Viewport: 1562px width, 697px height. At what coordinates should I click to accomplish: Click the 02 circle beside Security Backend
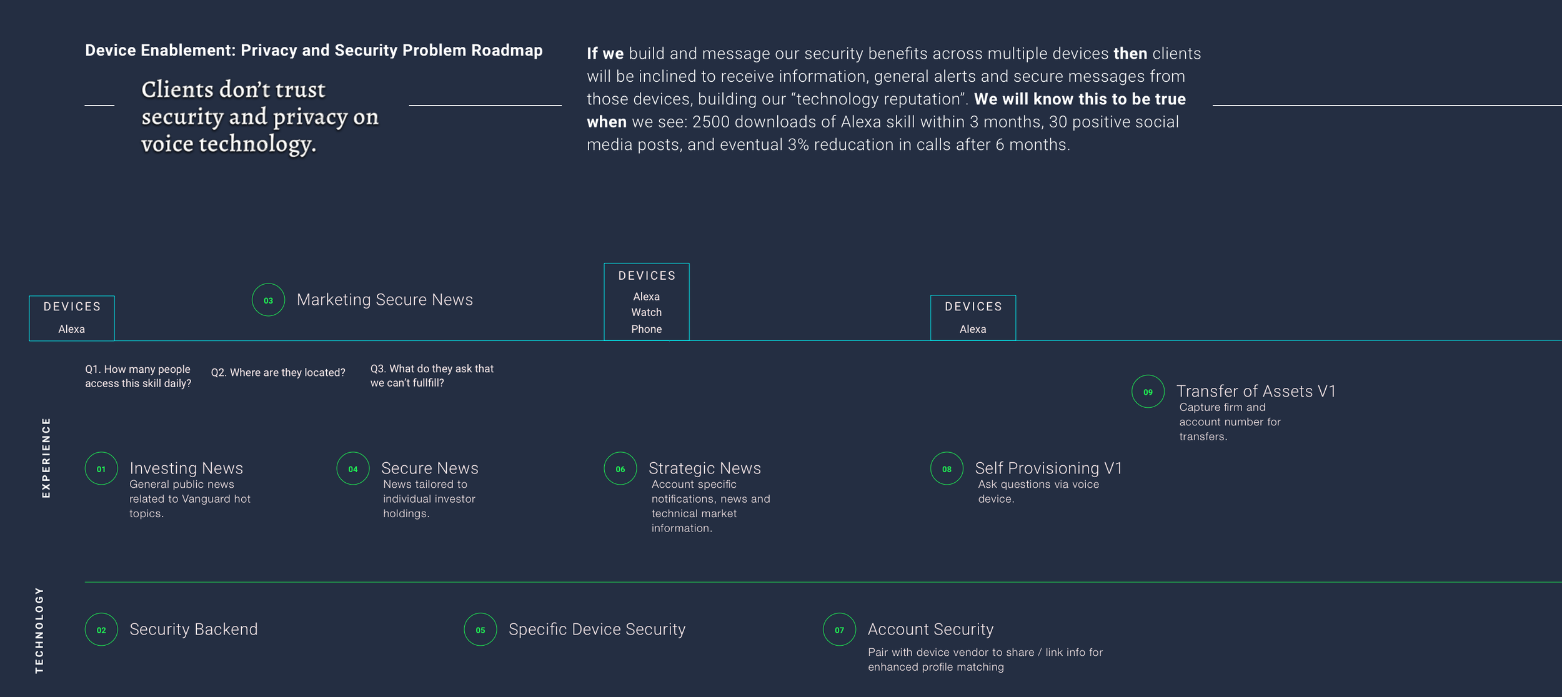(100, 630)
